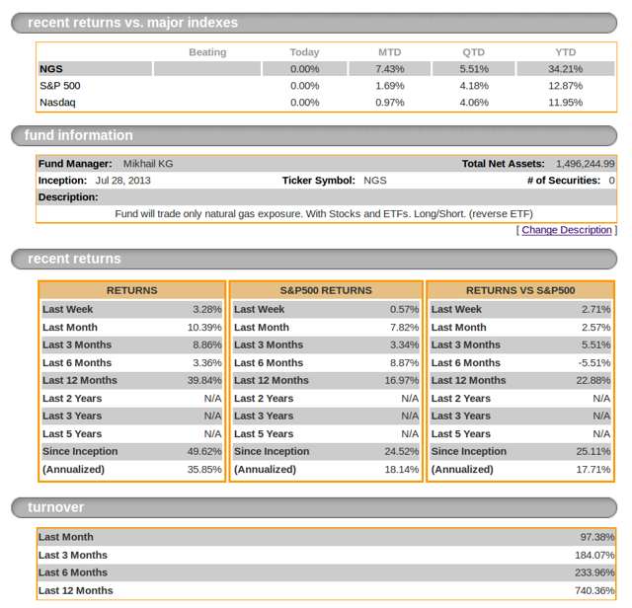Click S&P500 Returns Last Month value 7.82%
This screenshot has height=608, width=632.
(x=404, y=328)
